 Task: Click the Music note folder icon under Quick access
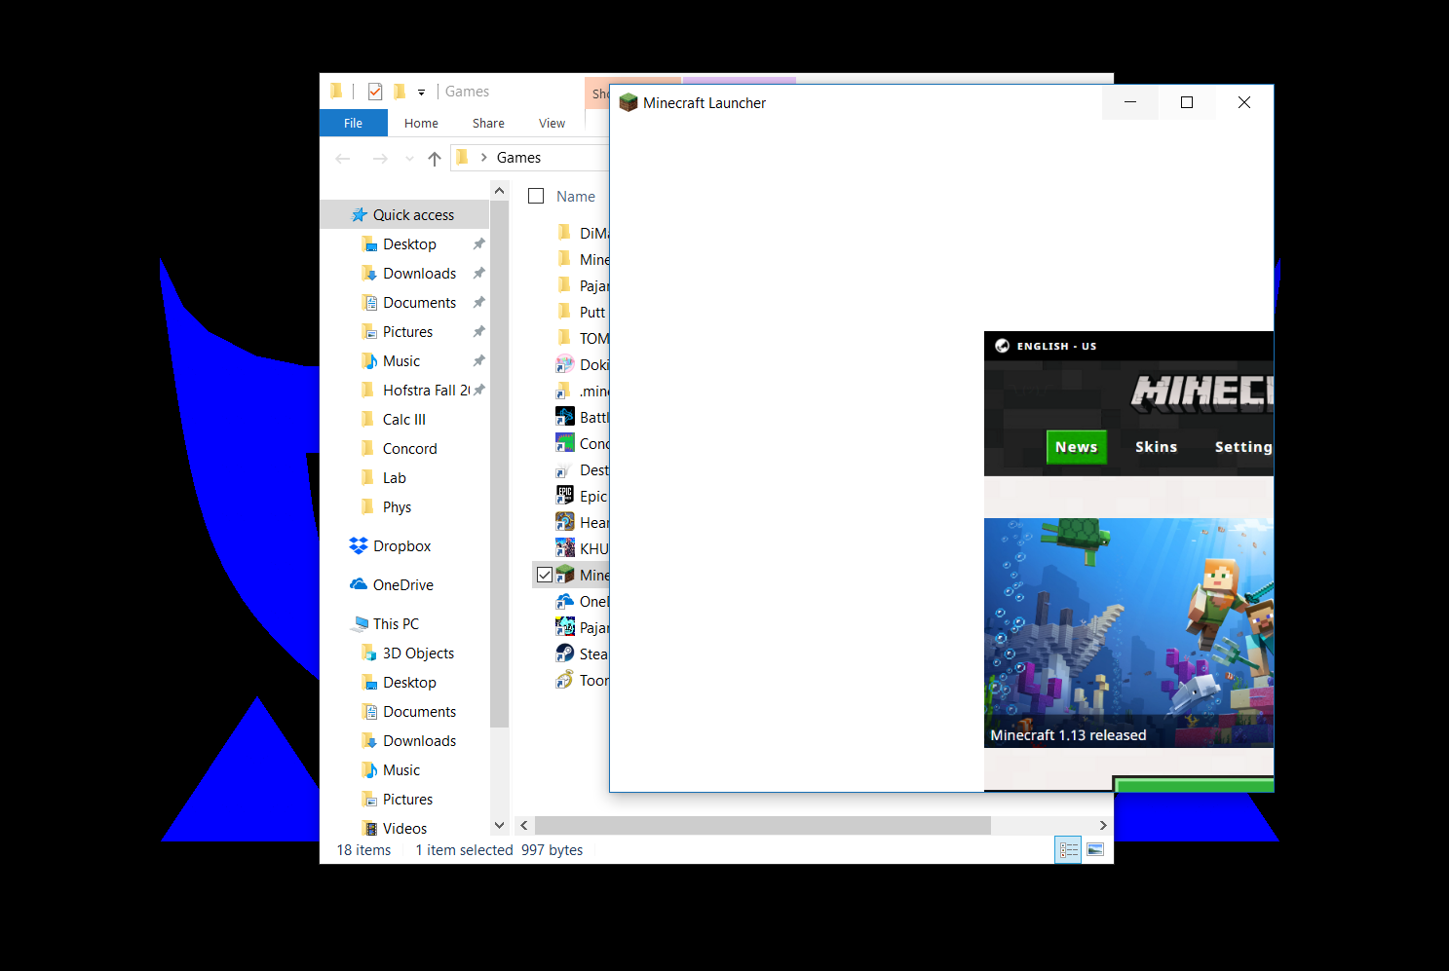pyautogui.click(x=369, y=360)
